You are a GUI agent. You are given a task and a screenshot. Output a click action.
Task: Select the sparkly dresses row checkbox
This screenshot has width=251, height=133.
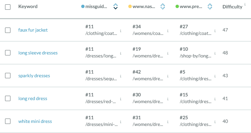click(8, 76)
